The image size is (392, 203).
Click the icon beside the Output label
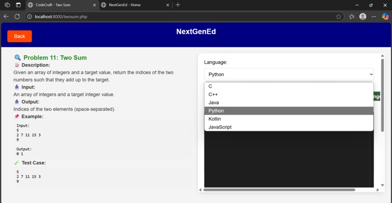[x=17, y=101]
